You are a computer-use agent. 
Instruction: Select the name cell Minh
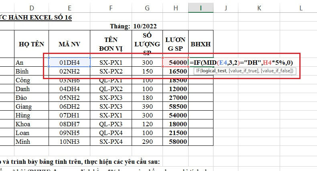pos(32,141)
